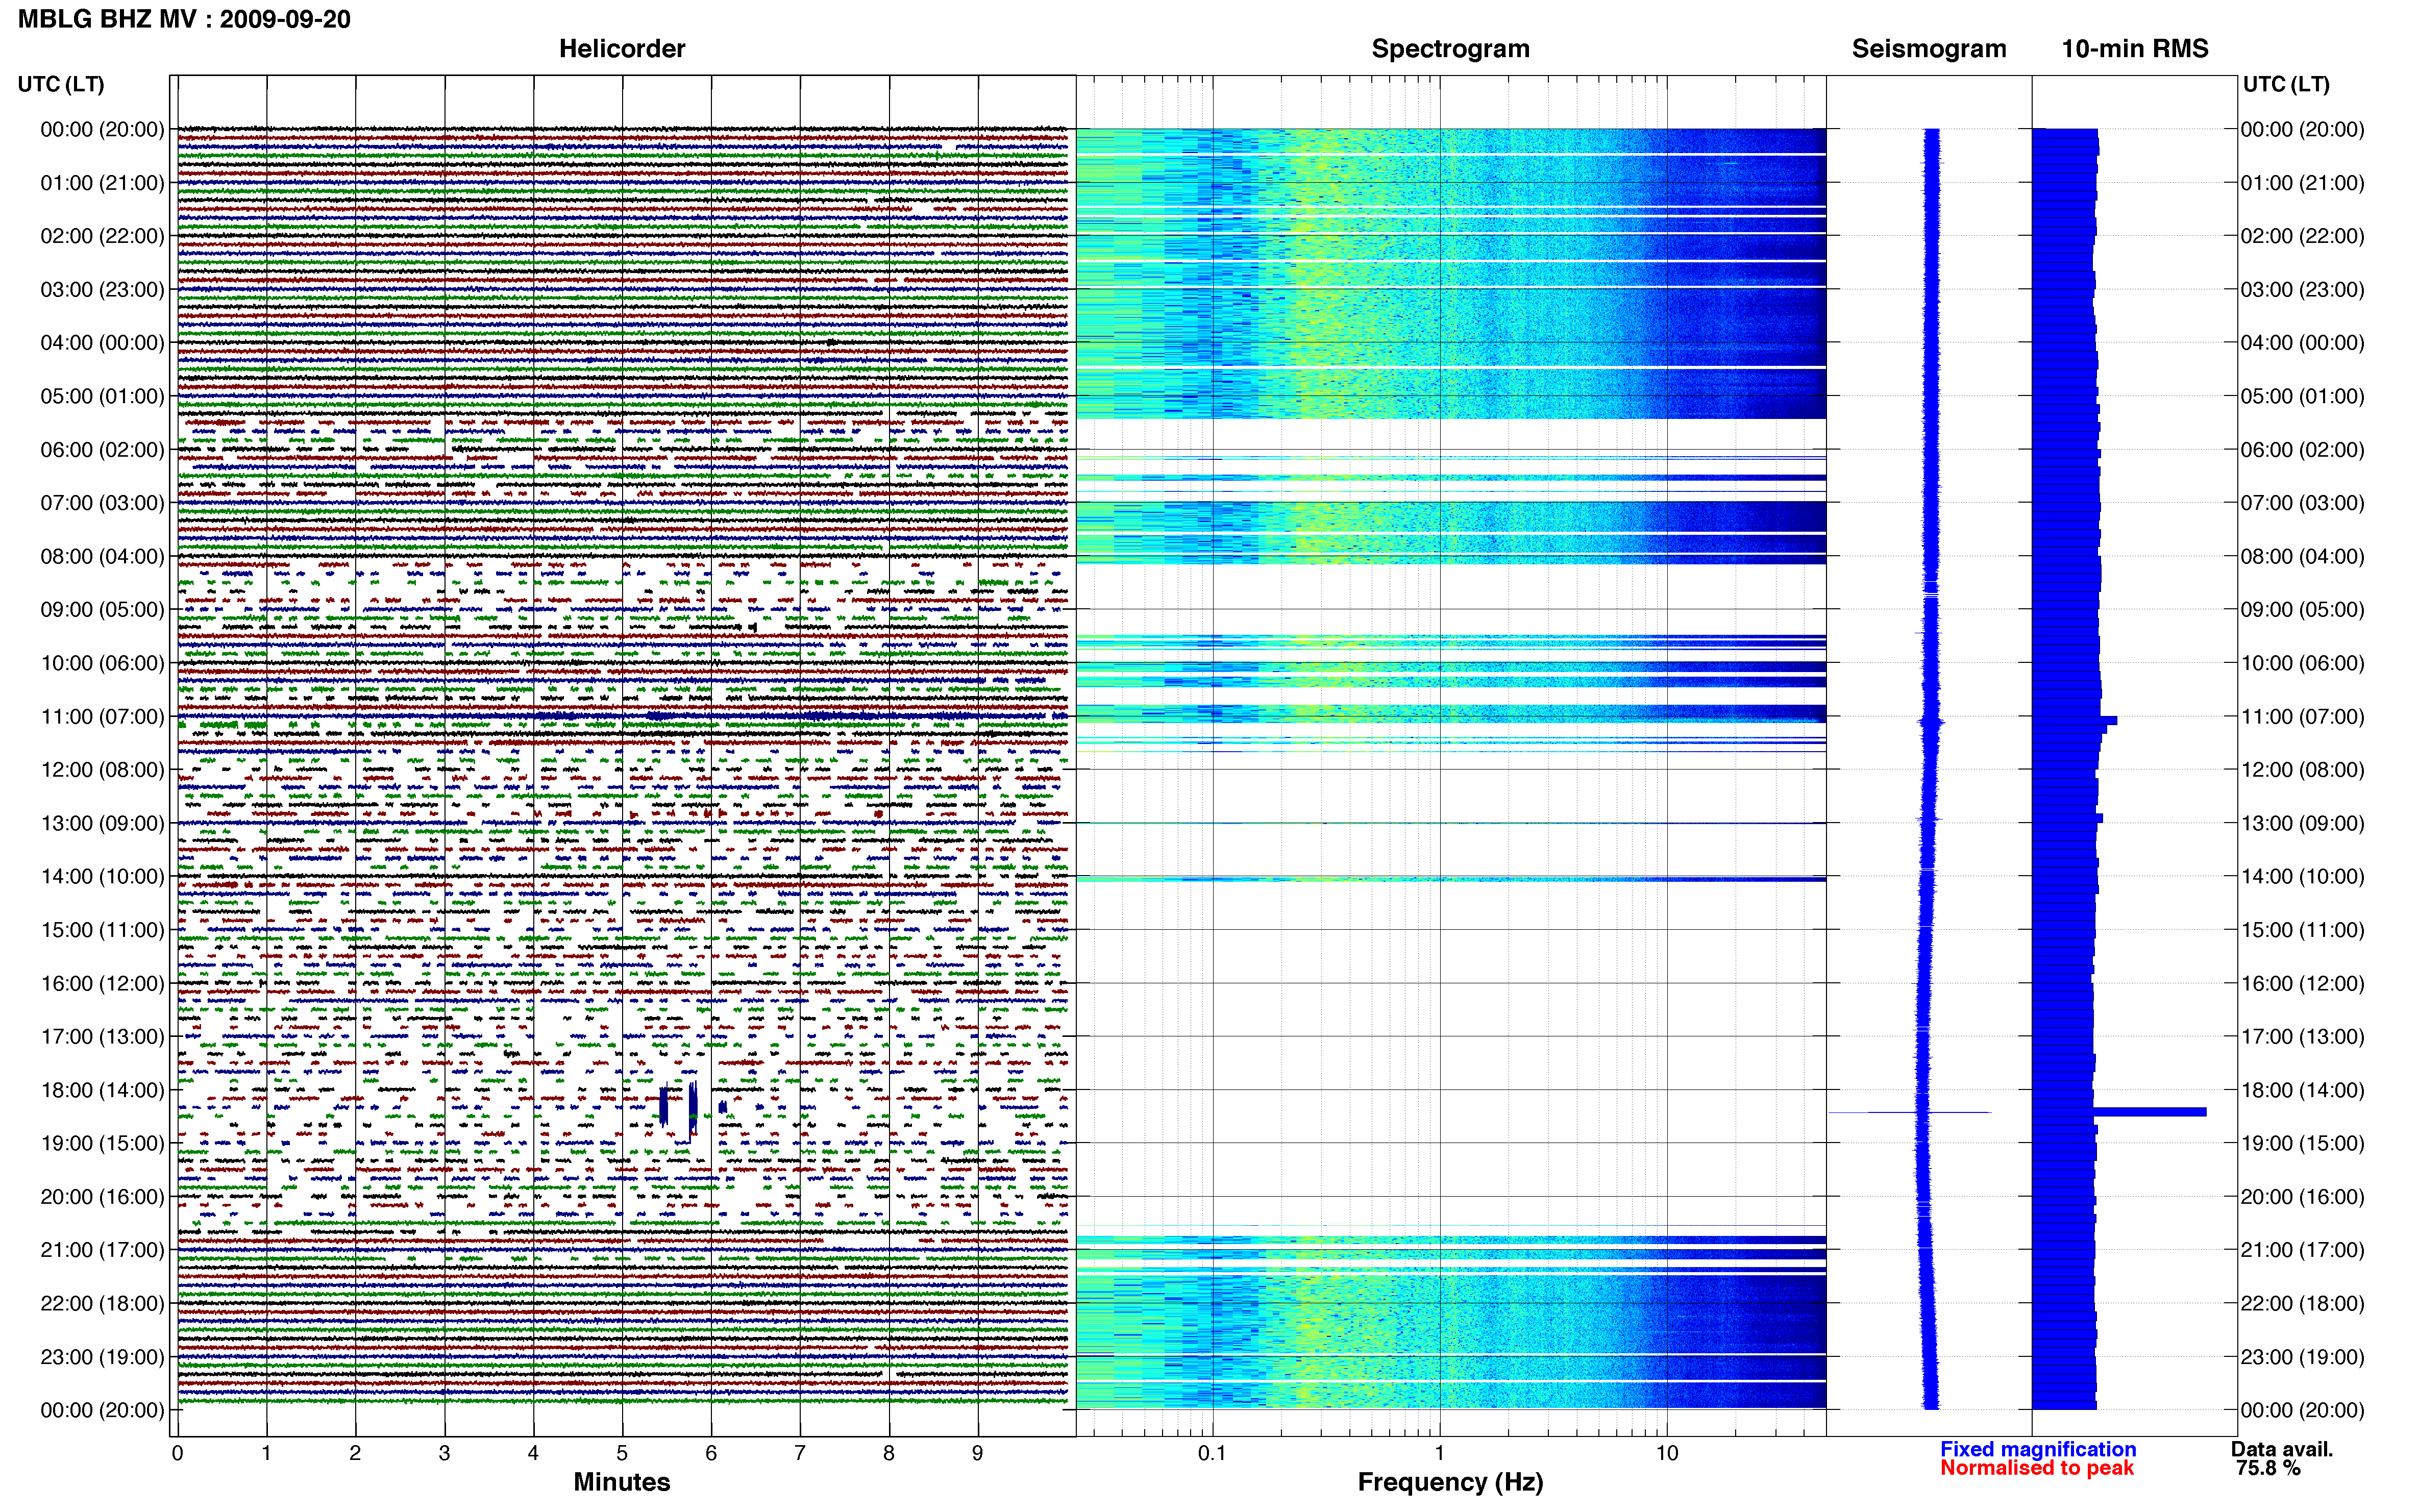Click the 'UTC (LT)' label on the left axis
This screenshot has height=1512, width=2419.
click(x=61, y=84)
